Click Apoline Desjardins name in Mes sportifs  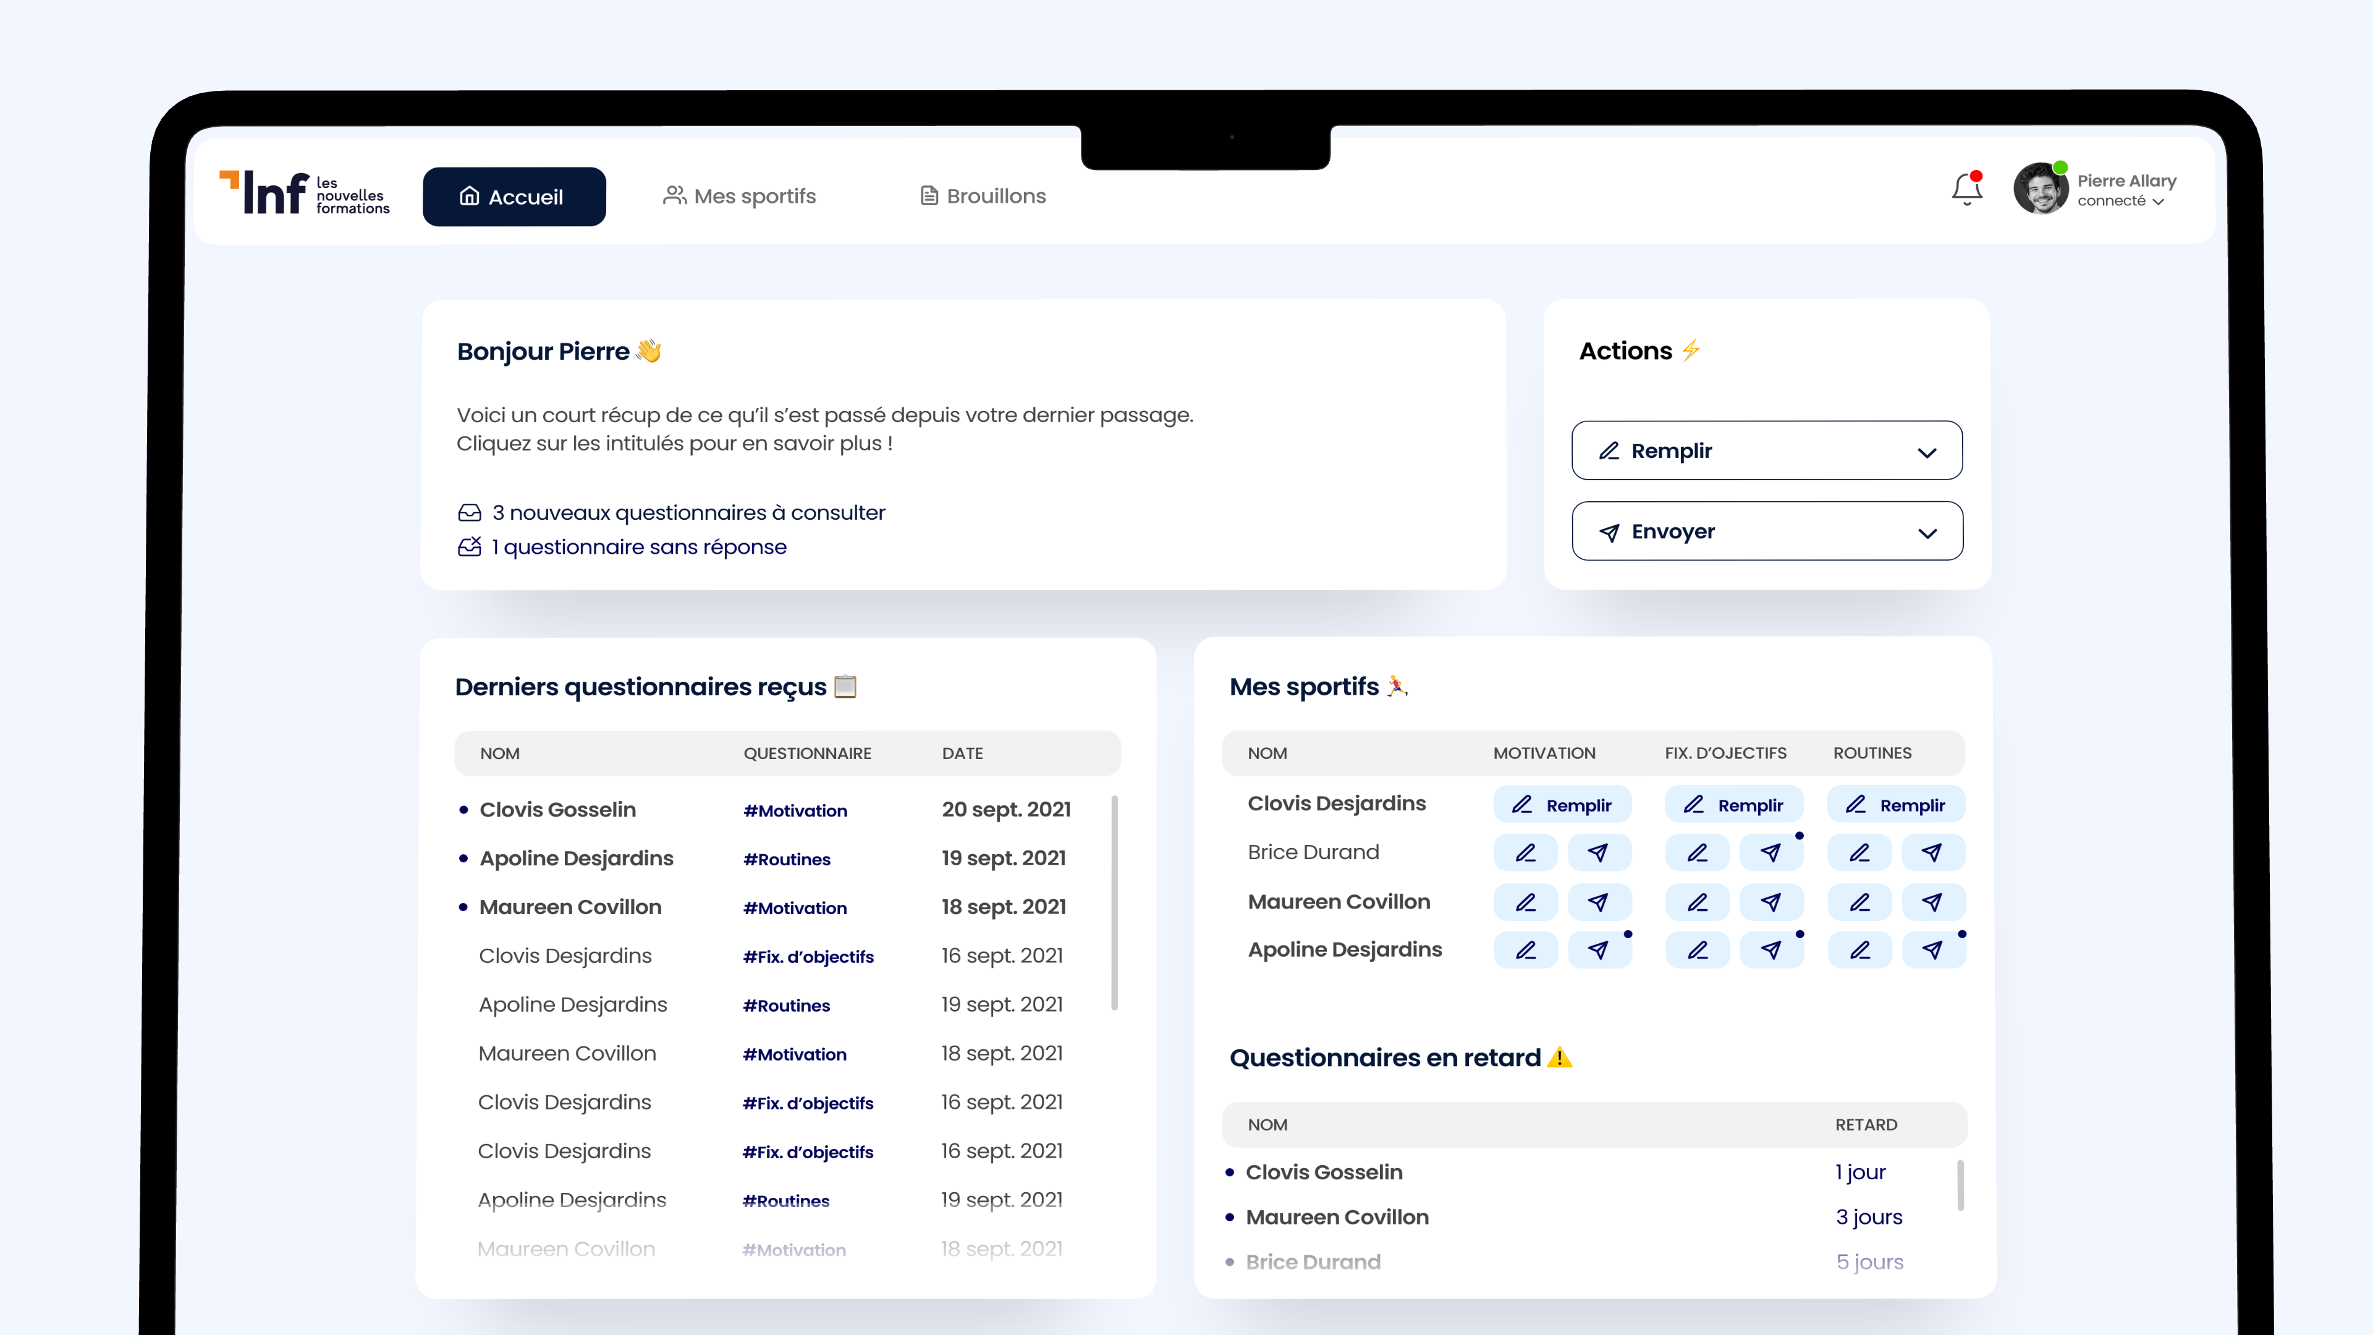1344,950
